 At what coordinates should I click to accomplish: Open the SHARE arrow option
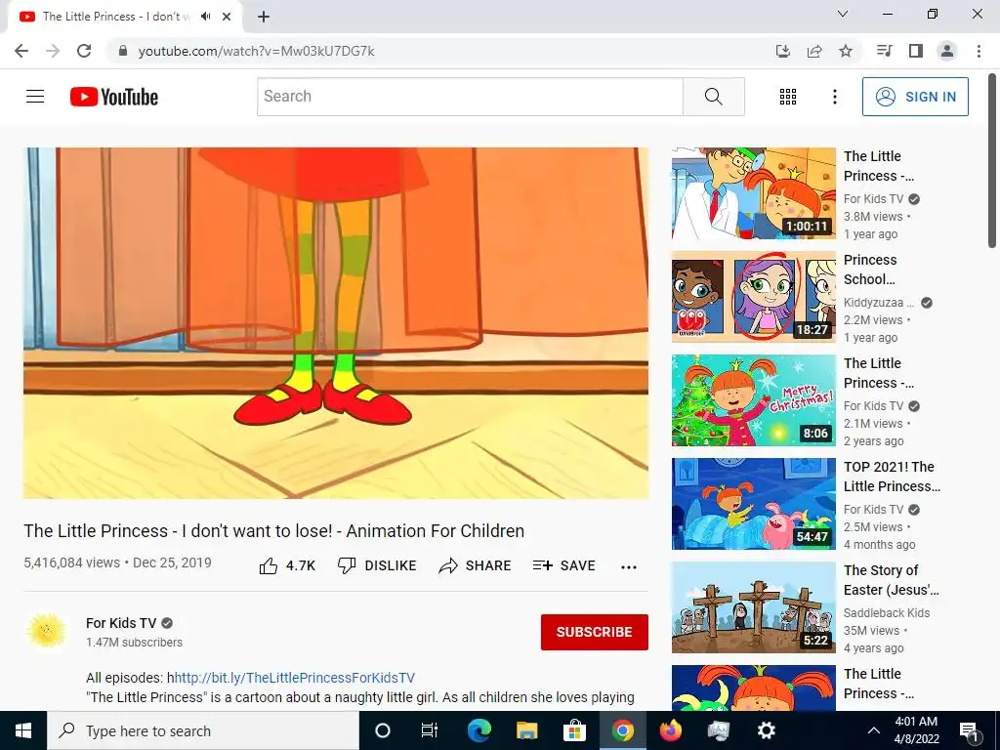(476, 565)
